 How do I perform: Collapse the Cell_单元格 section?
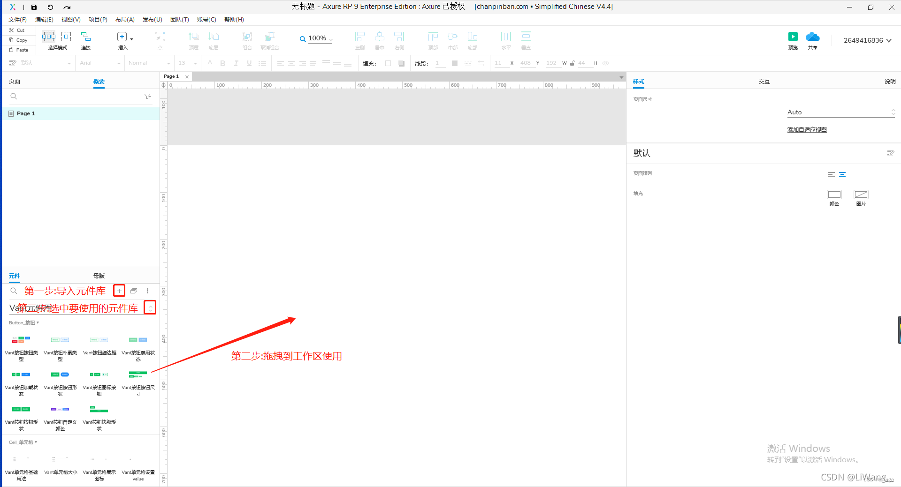pyautogui.click(x=23, y=442)
